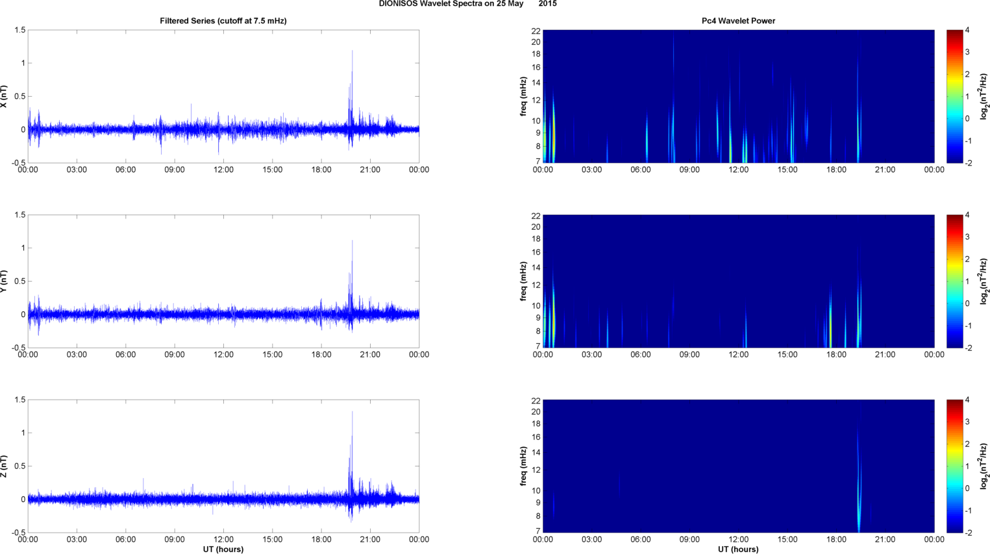The height and width of the screenshot is (554, 990).
Task: Click UT (hours) label under bottom spectrogram
Action: pyautogui.click(x=738, y=549)
